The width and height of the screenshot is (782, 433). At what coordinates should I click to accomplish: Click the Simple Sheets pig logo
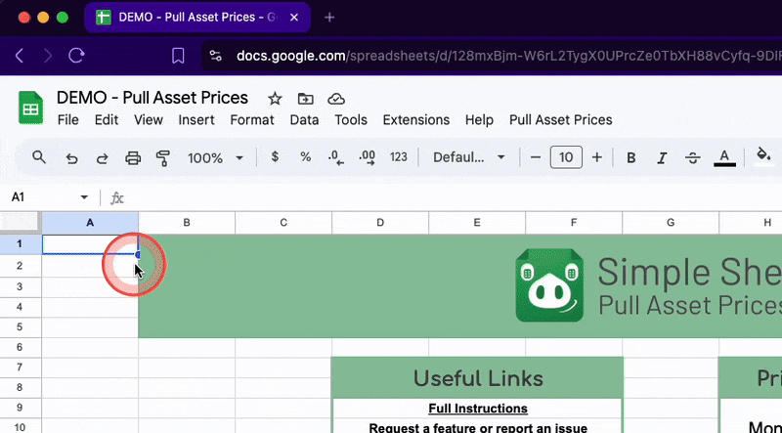tap(549, 285)
